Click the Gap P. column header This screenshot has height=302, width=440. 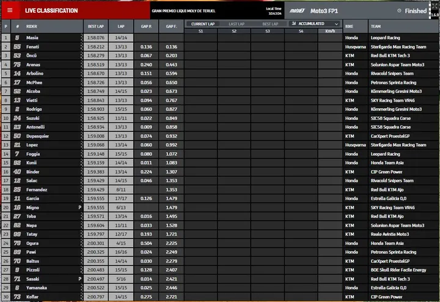point(146,26)
